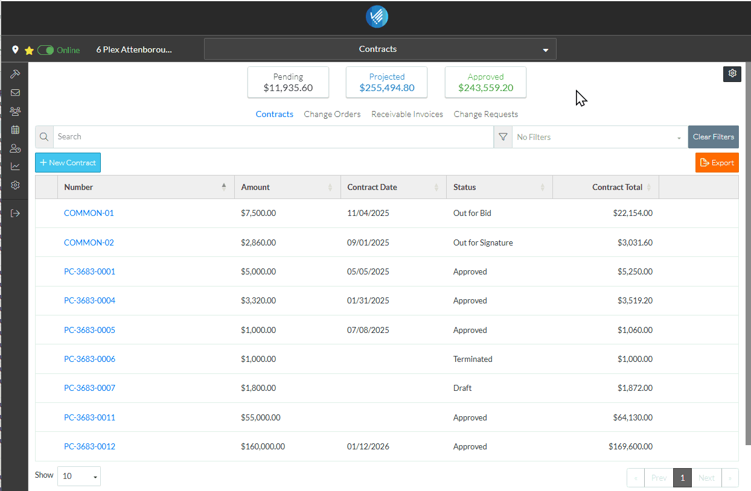Click the filter funnel icon
The width and height of the screenshot is (751, 491).
tap(503, 137)
